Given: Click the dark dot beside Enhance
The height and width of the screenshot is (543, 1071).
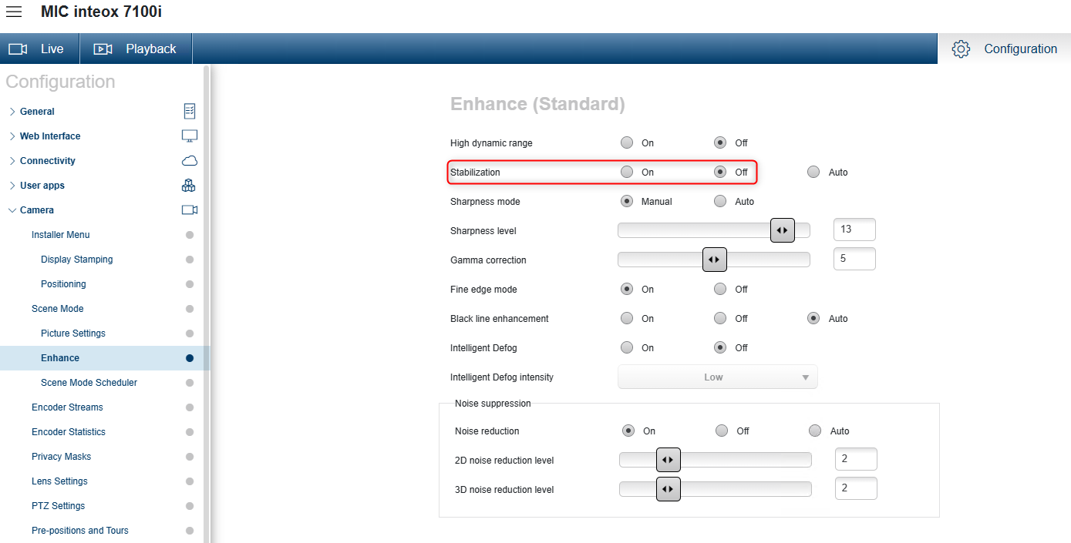Looking at the screenshot, I should coord(190,358).
